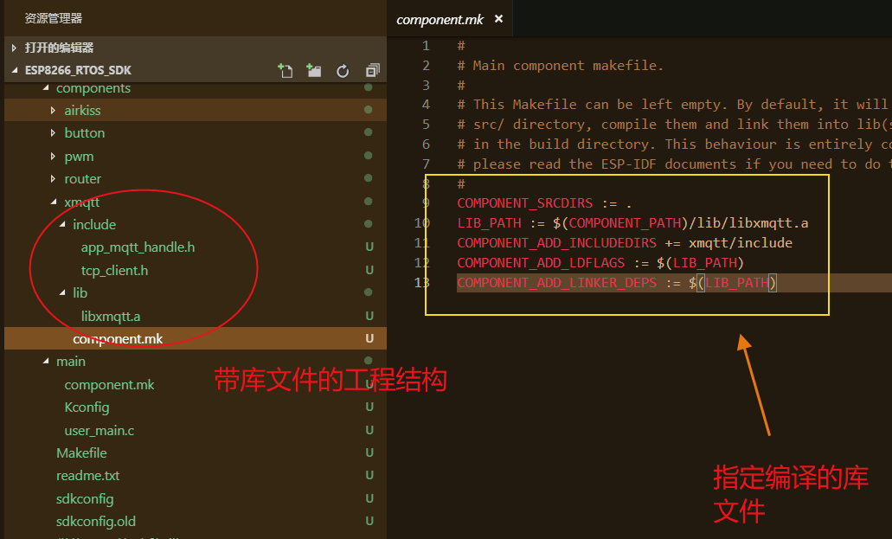Click line number 1 in gutter
This screenshot has height=539, width=892.
coord(426,46)
